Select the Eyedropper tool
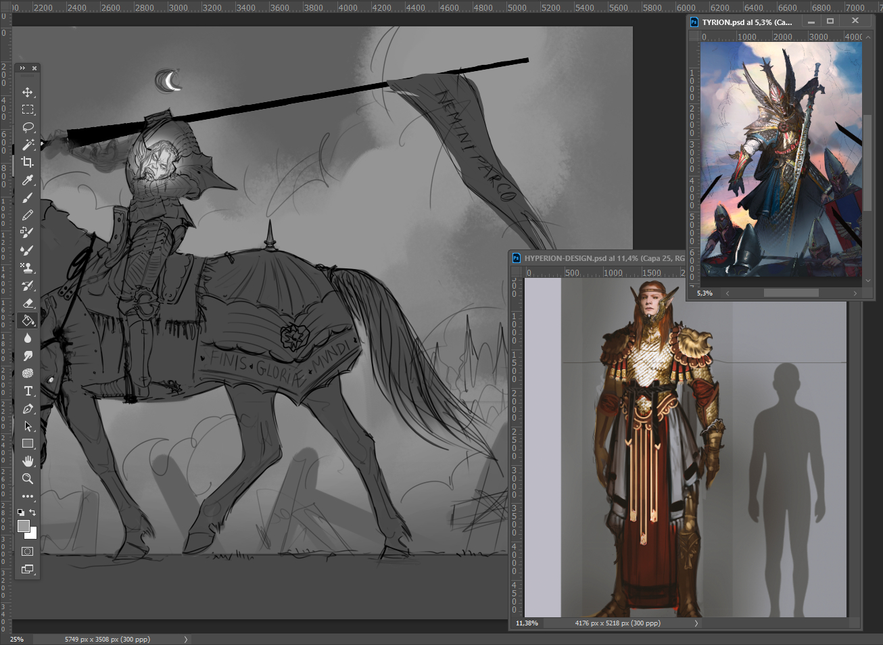The image size is (883, 645). [x=28, y=180]
